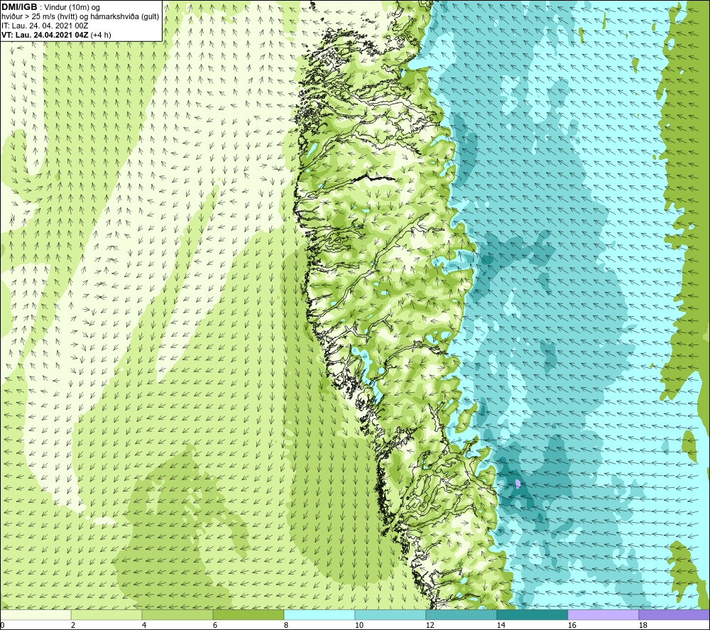Click the small purple wind maximum patch on map
The width and height of the screenshot is (710, 630).
coord(518,484)
